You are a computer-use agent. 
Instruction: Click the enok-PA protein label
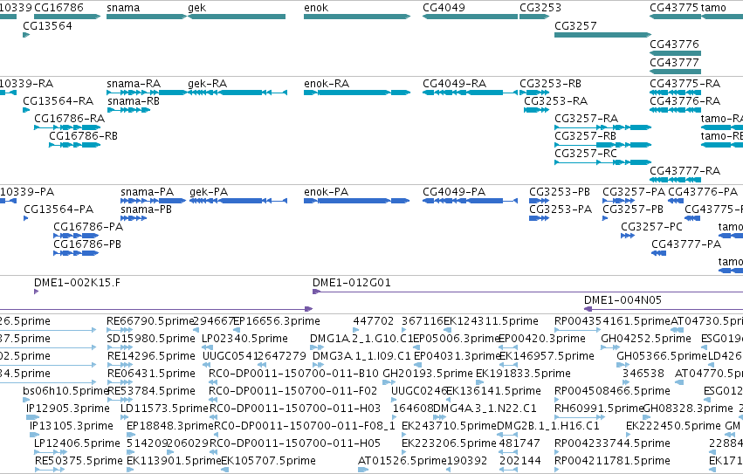point(326,192)
